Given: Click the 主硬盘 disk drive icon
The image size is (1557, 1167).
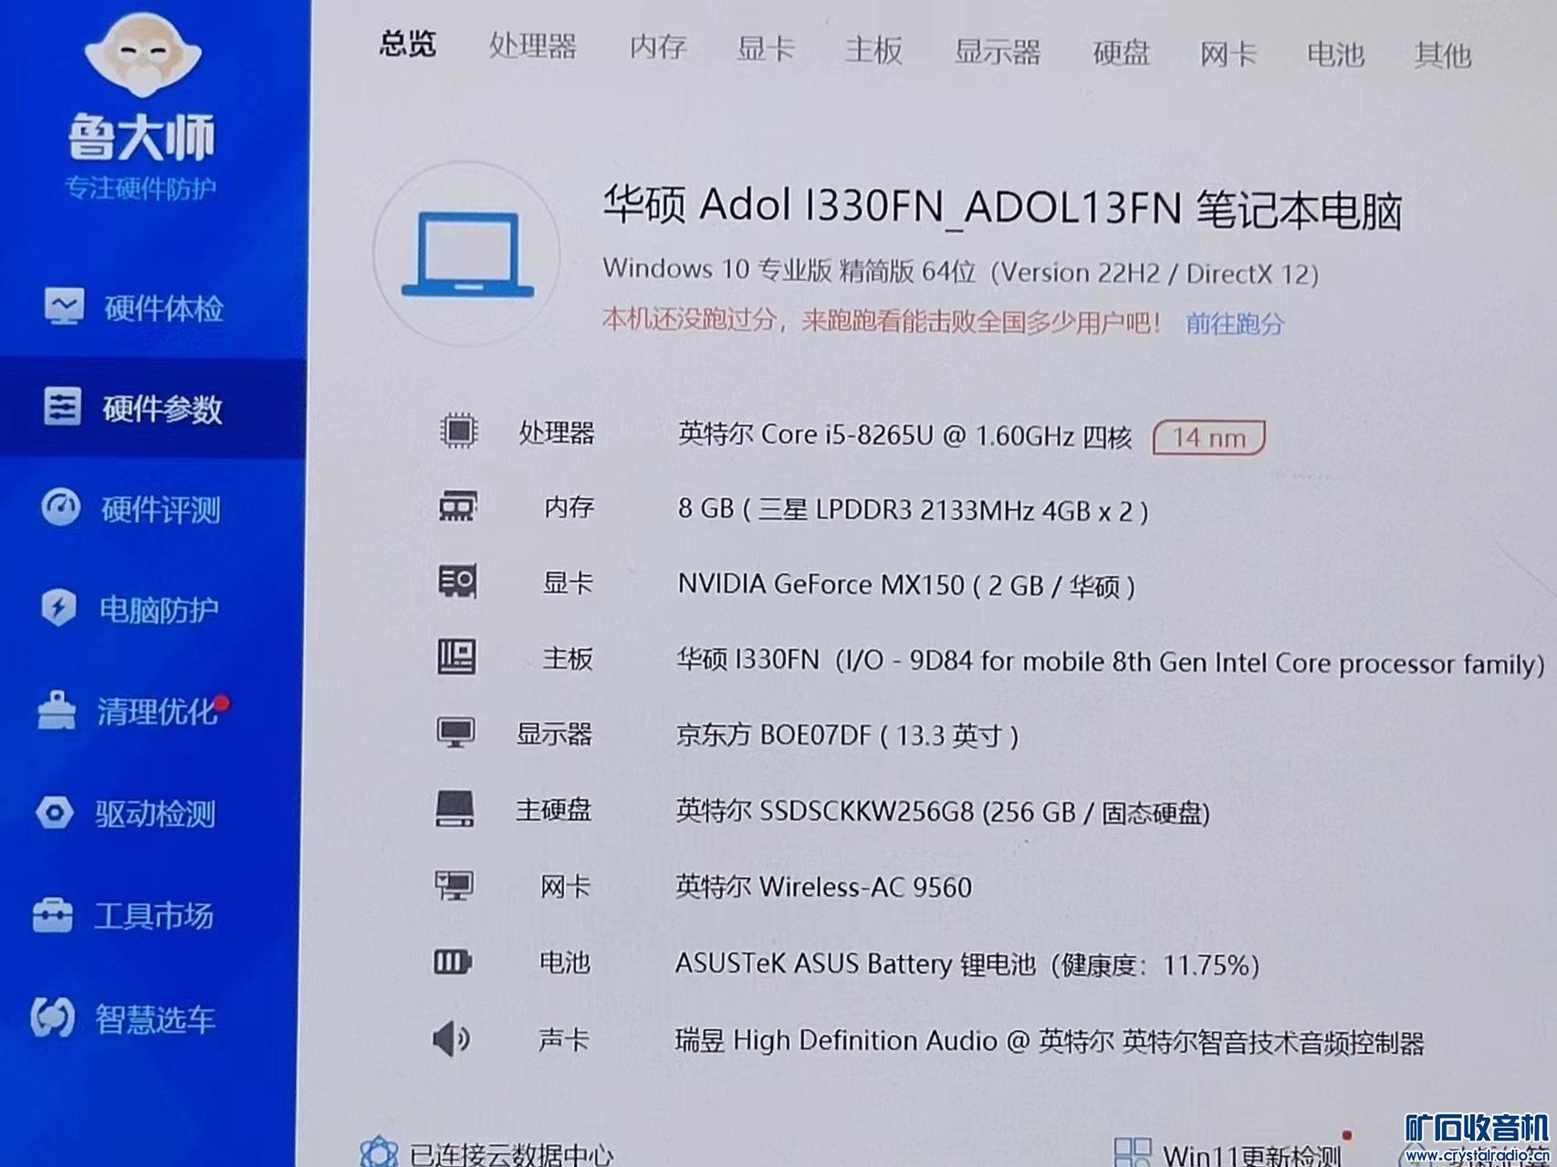Looking at the screenshot, I should [x=455, y=809].
